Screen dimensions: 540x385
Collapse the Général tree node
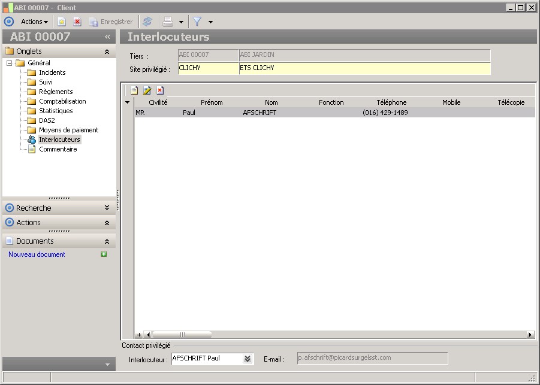point(10,63)
